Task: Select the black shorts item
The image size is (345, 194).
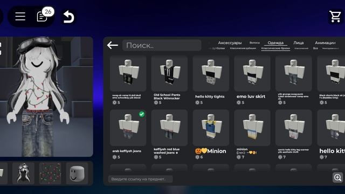Action: 331,73
